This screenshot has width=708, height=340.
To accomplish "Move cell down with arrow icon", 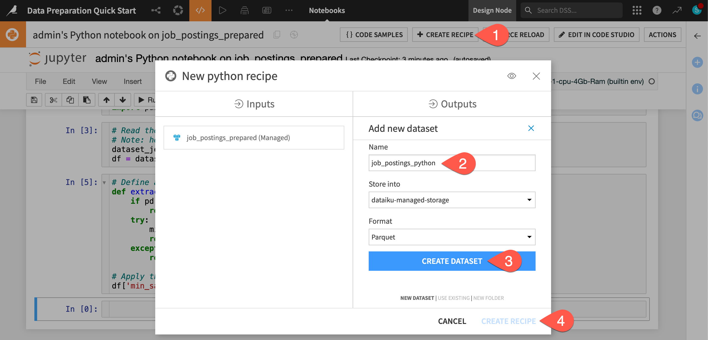I will pyautogui.click(x=123, y=100).
